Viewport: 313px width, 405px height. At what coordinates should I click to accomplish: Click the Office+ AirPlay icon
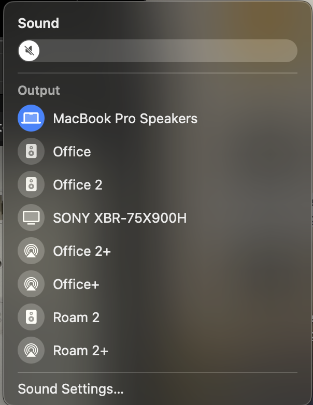(x=31, y=284)
